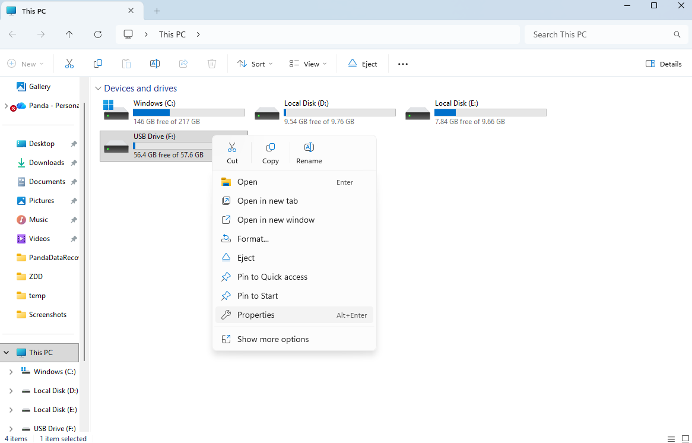Open the Sort dropdown
Image resolution: width=692 pixels, height=443 pixels.
click(x=255, y=64)
